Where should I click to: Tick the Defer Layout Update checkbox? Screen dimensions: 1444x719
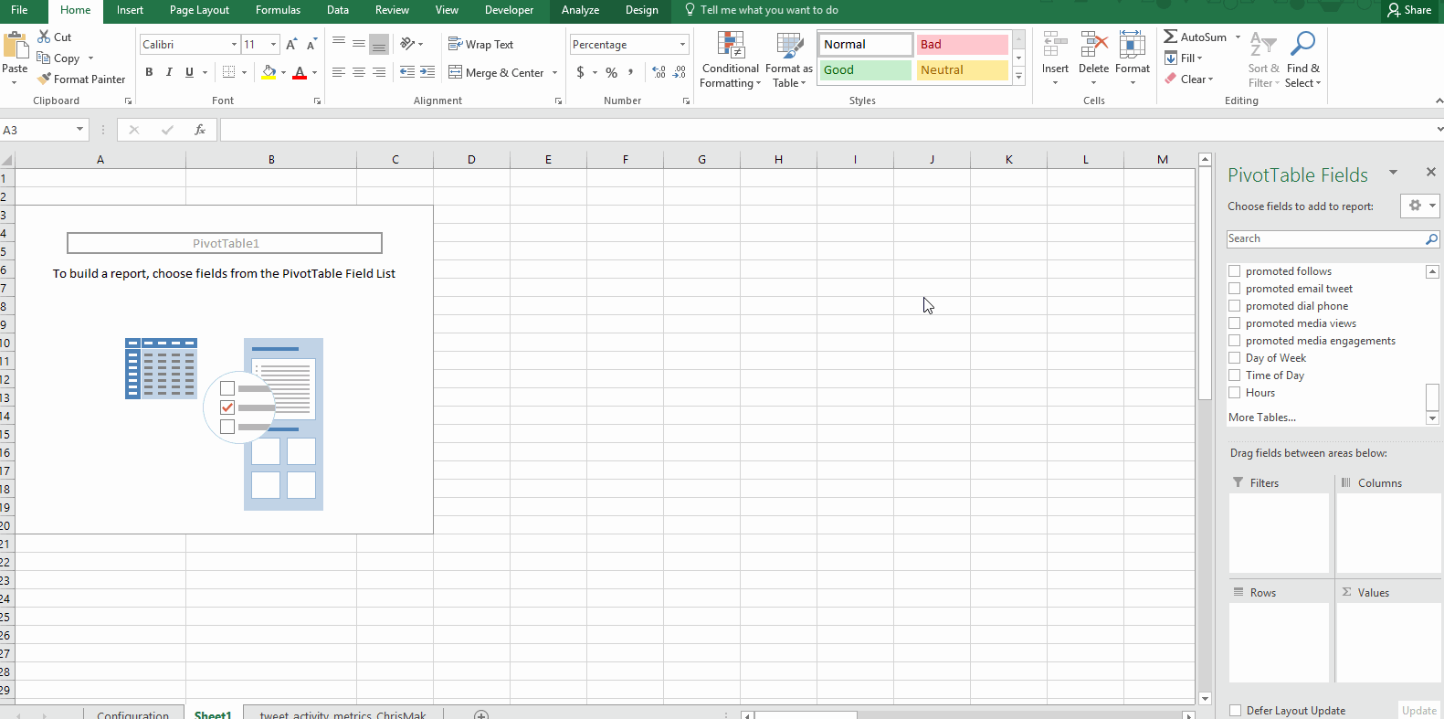[1236, 711]
